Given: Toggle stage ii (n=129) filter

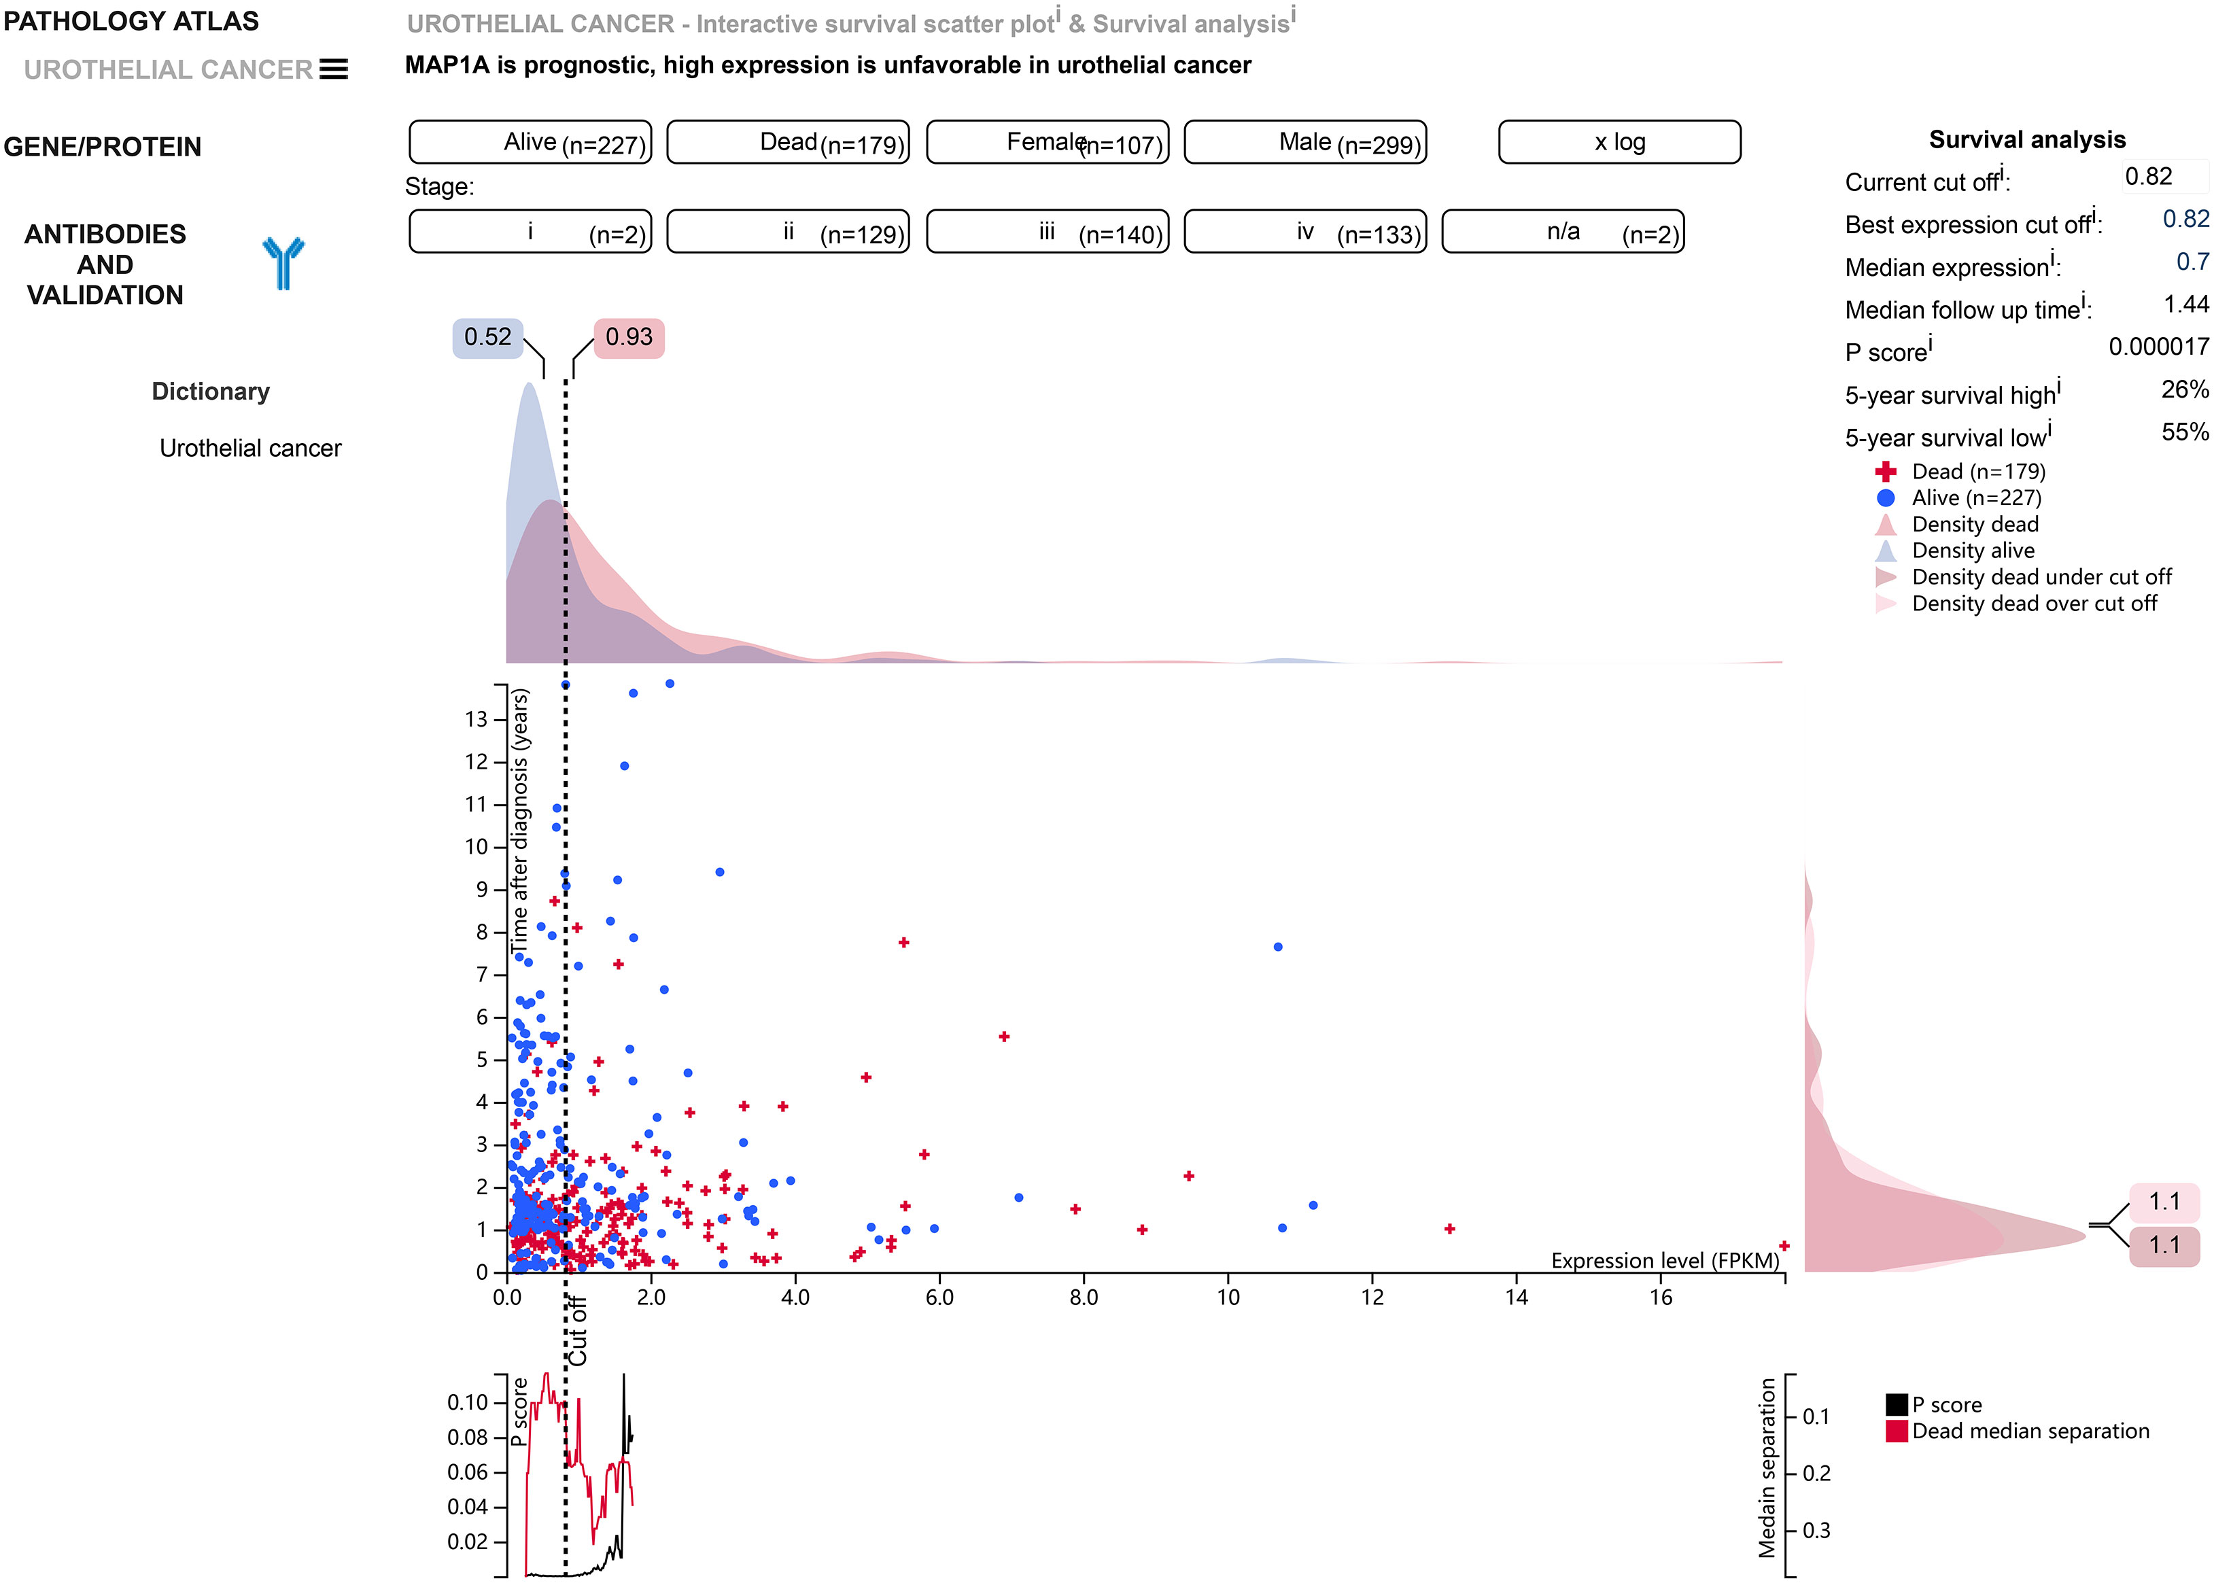Looking at the screenshot, I should [x=788, y=231].
